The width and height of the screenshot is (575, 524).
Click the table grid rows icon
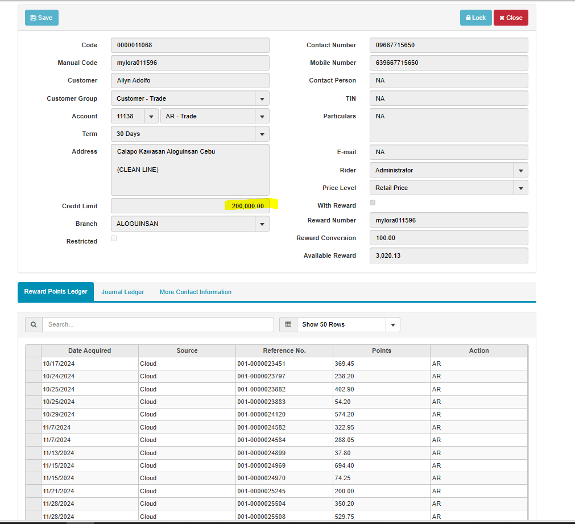click(288, 324)
